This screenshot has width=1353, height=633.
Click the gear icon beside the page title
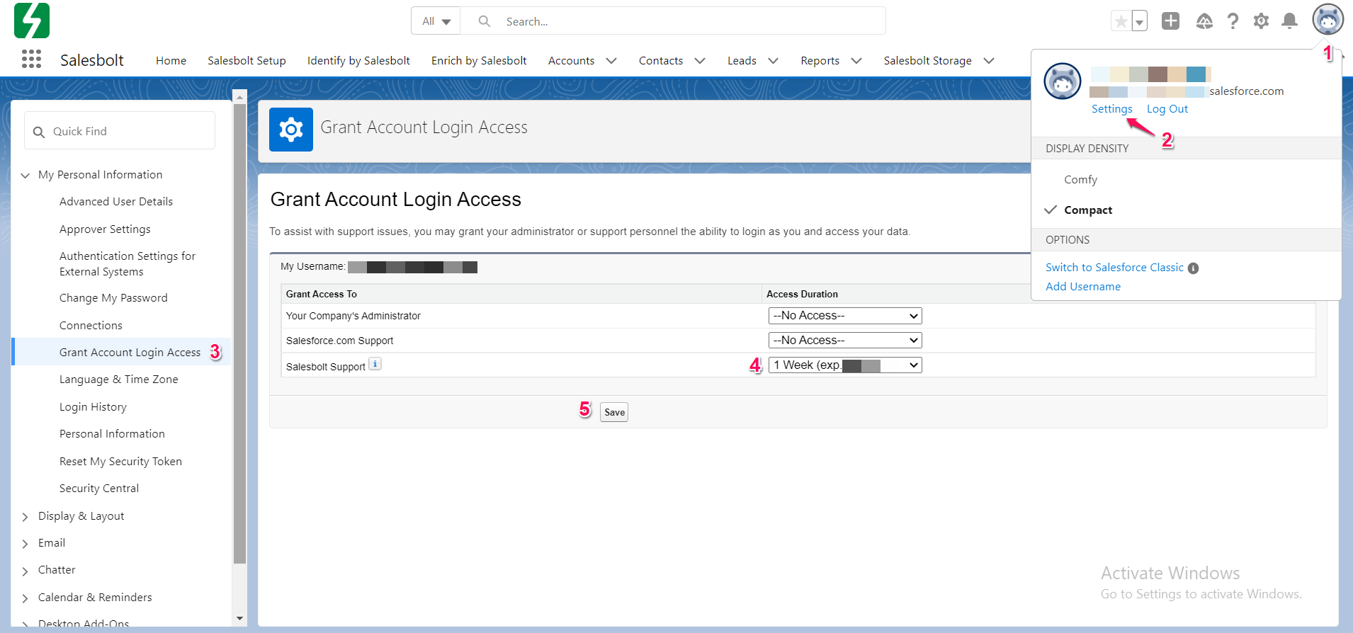coord(291,130)
